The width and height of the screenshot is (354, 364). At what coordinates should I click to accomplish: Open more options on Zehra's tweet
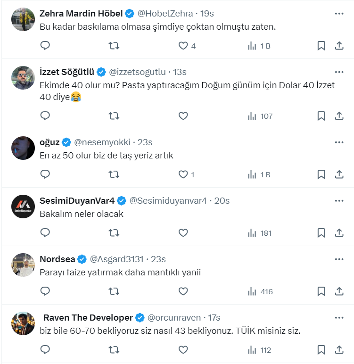(339, 14)
